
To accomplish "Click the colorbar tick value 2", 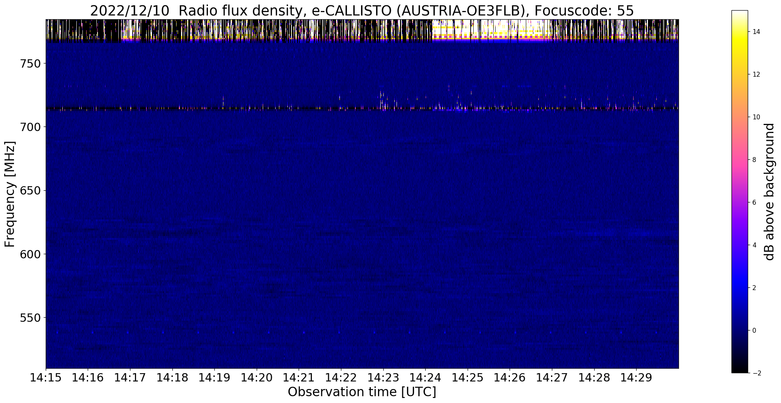I will (755, 288).
